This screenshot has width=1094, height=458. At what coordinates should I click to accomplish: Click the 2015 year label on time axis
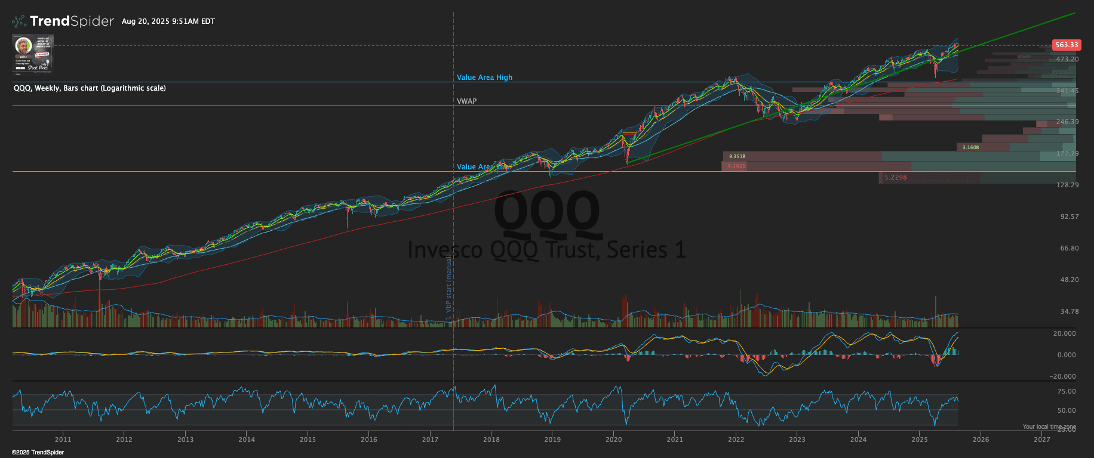(308, 440)
